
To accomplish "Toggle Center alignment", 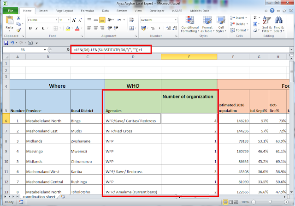I will (96, 28).
